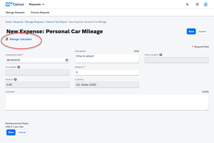Focus the Description text box
Viewport: 214px width, 143px height.
click(x=107, y=58)
